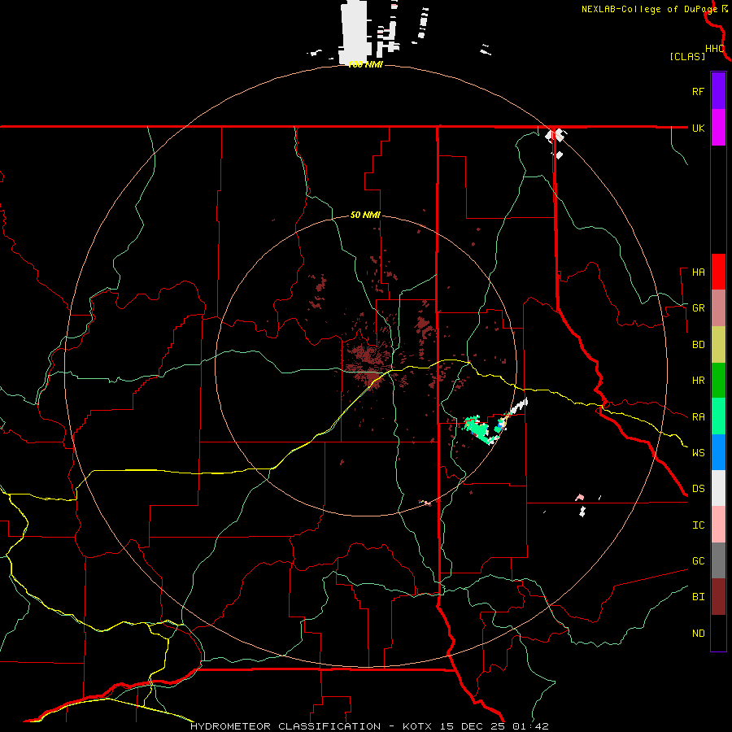Click the GR legend color swatch
This screenshot has width=732, height=732.
coord(718,307)
